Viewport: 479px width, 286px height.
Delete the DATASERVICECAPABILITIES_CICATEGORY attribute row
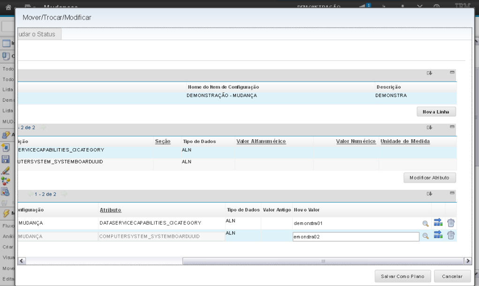tap(450, 223)
